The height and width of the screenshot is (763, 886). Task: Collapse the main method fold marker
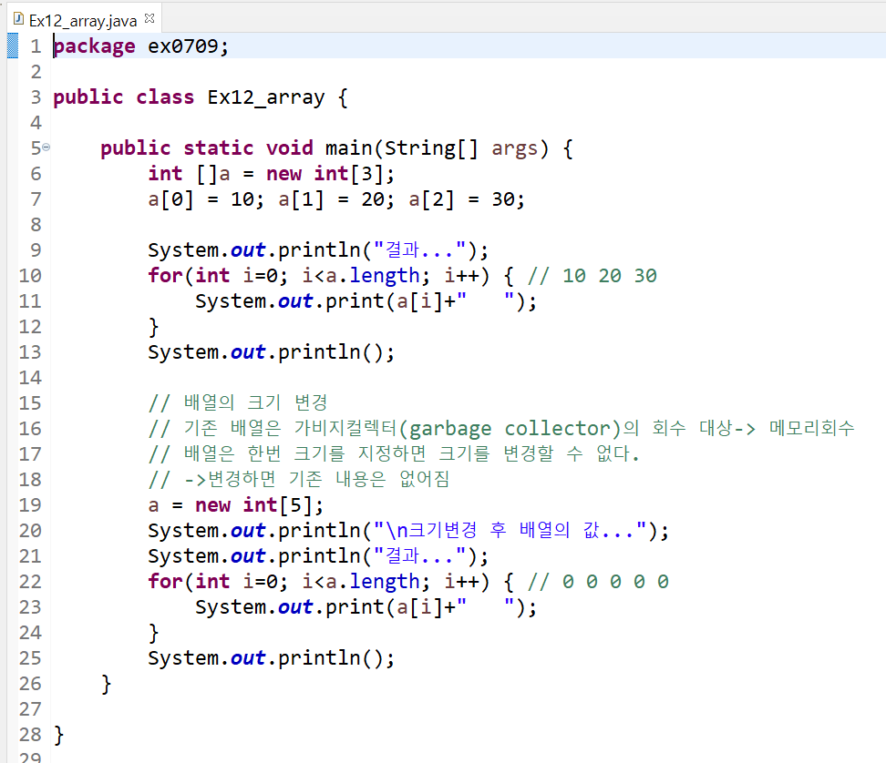tap(46, 148)
